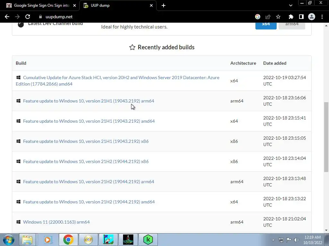
Task: Open Windows 10 21H1 (19043.2192) amd64 link
Action: tap(89, 121)
